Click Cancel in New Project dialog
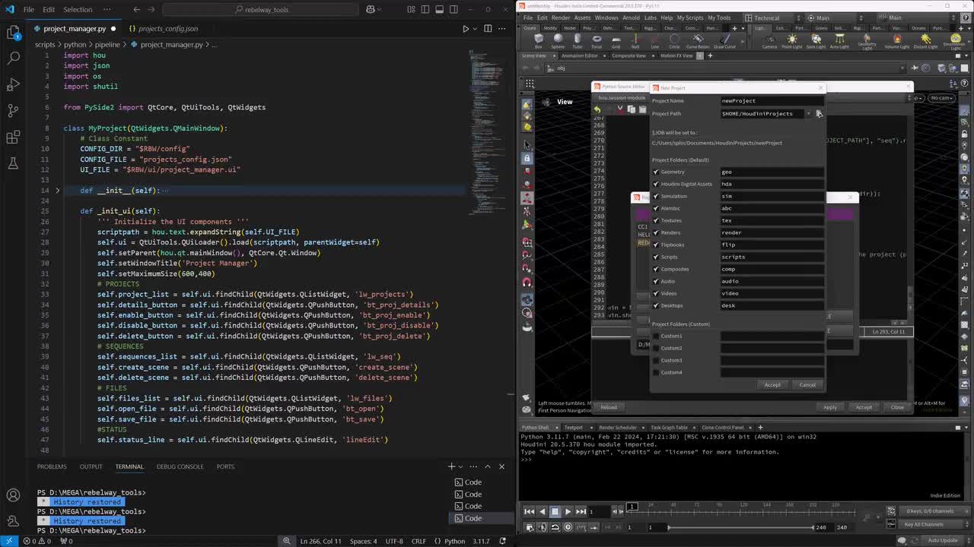This screenshot has height=547, width=974. (x=807, y=384)
